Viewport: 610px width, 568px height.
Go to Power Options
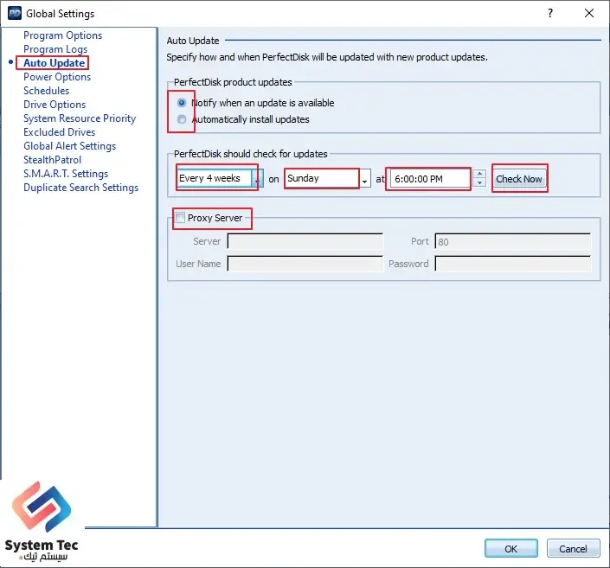pyautogui.click(x=57, y=77)
